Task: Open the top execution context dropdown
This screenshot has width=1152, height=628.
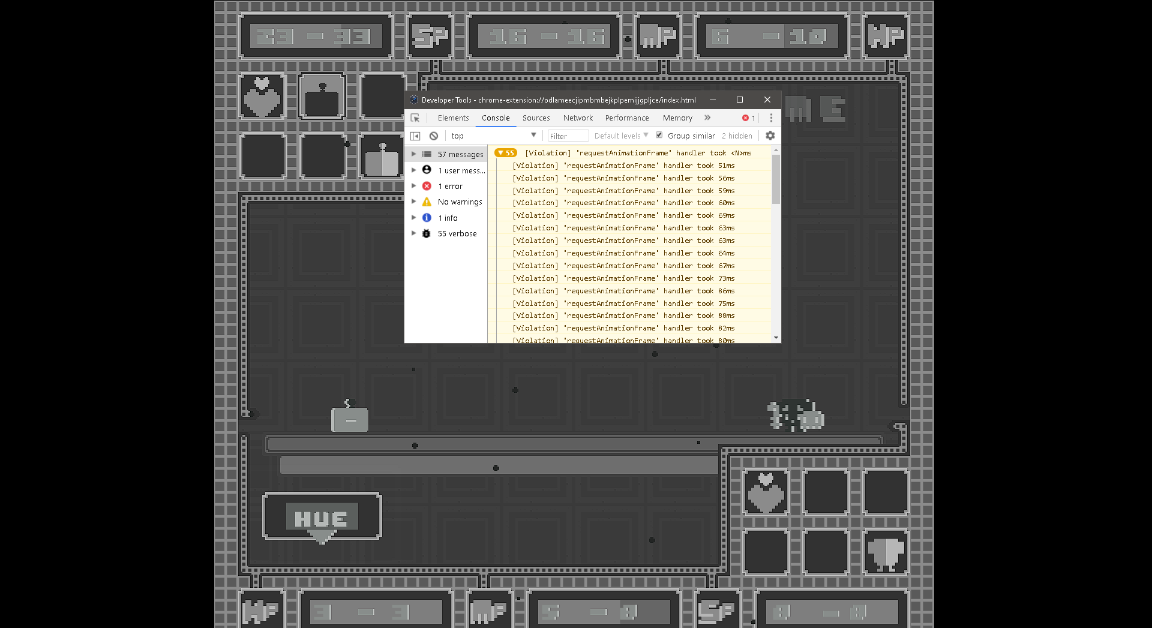Action: pyautogui.click(x=493, y=136)
